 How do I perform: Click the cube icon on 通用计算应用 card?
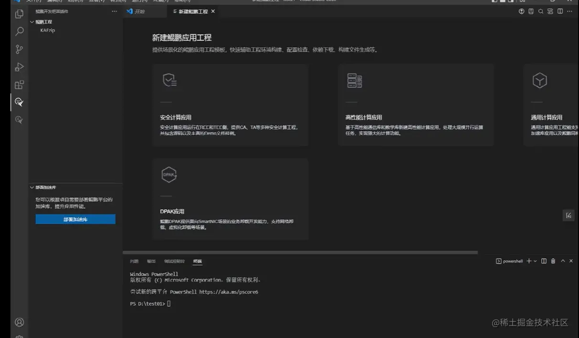point(539,81)
